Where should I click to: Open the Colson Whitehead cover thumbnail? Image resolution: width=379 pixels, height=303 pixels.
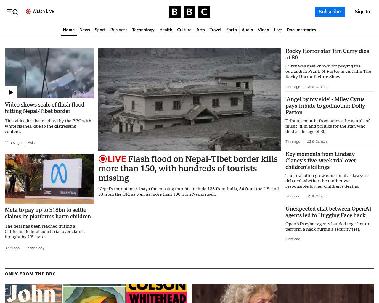coord(157,294)
